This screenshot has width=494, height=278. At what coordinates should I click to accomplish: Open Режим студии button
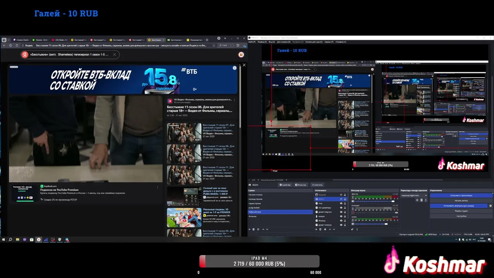(461, 211)
